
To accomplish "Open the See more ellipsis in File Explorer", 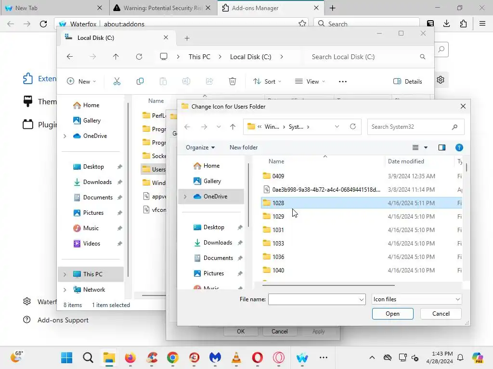I will tap(343, 81).
